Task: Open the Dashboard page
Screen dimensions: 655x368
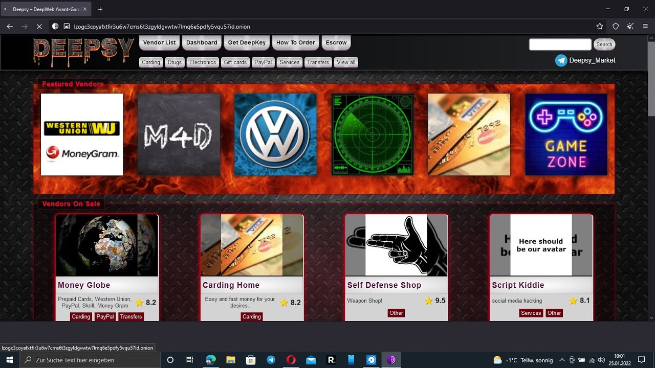Action: 202,42
